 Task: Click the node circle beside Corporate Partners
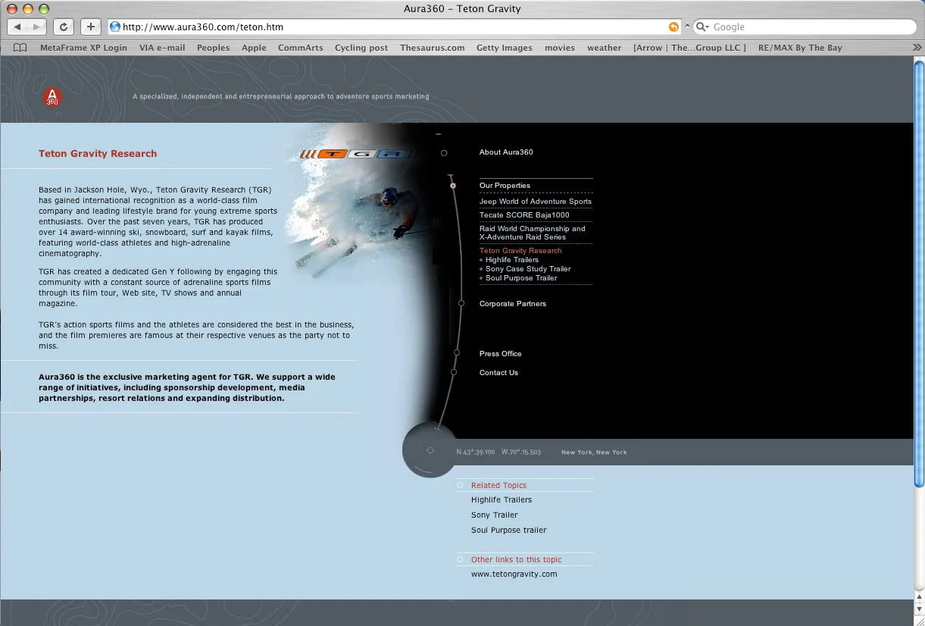461,303
